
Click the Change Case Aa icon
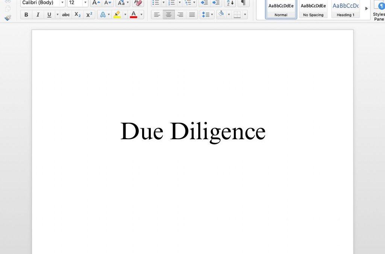[121, 3]
